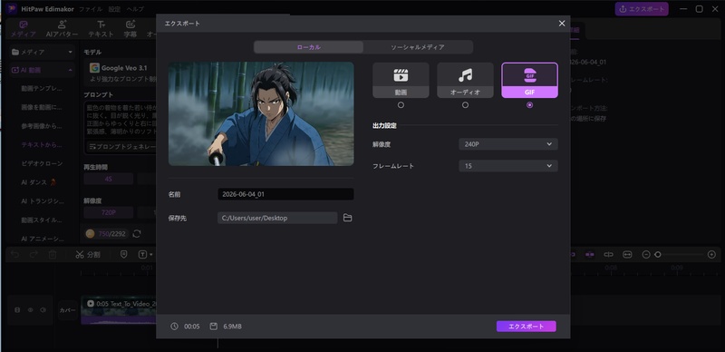Viewport: 725px width, 352px height.
Task: Click the プロンプトジェネレー button
Action: point(122,147)
